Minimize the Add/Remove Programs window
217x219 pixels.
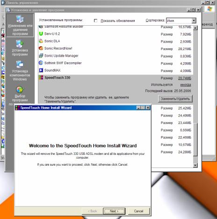[188, 10]
